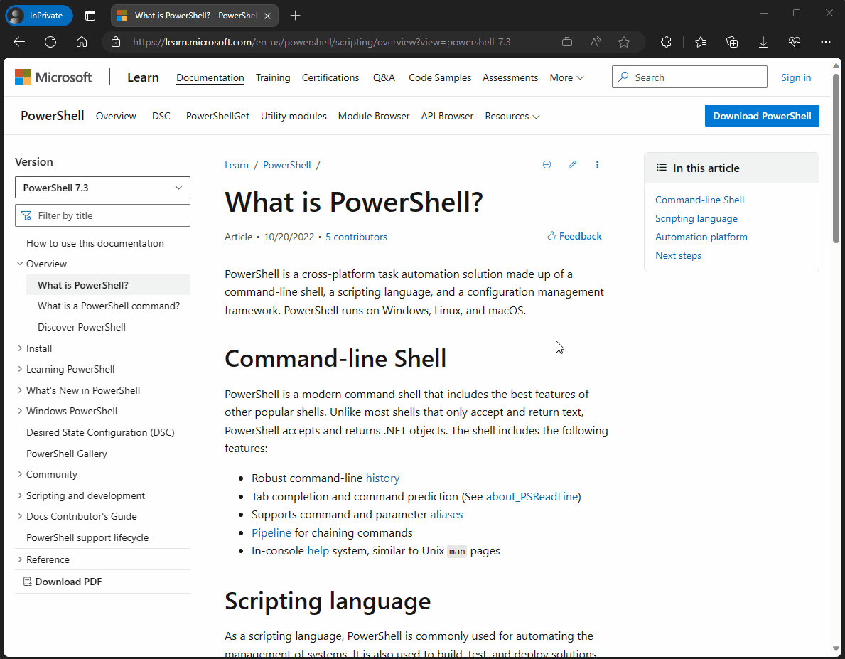Image resolution: width=845 pixels, height=659 pixels.
Task: Jump to Automation platform section link
Action: [701, 237]
